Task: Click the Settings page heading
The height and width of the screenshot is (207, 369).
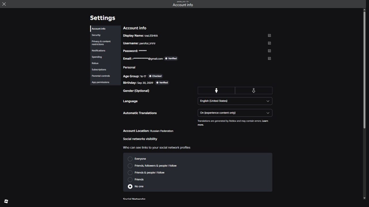Action: pos(103,18)
